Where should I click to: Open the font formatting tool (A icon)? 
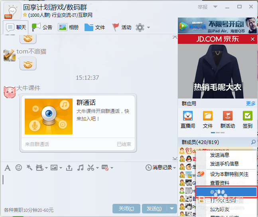click(8, 168)
